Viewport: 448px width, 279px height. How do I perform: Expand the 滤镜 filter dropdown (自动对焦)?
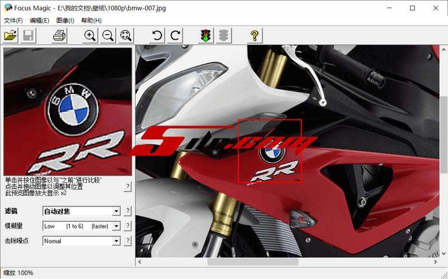[116, 211]
